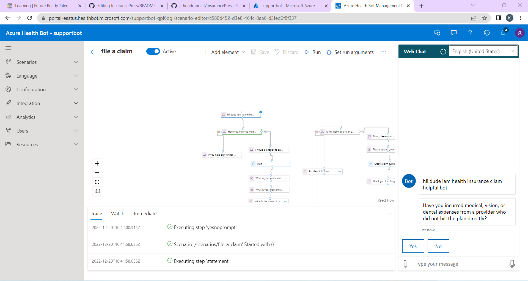Expand the Scenarios menu
The width and height of the screenshot is (528, 281).
point(42,62)
